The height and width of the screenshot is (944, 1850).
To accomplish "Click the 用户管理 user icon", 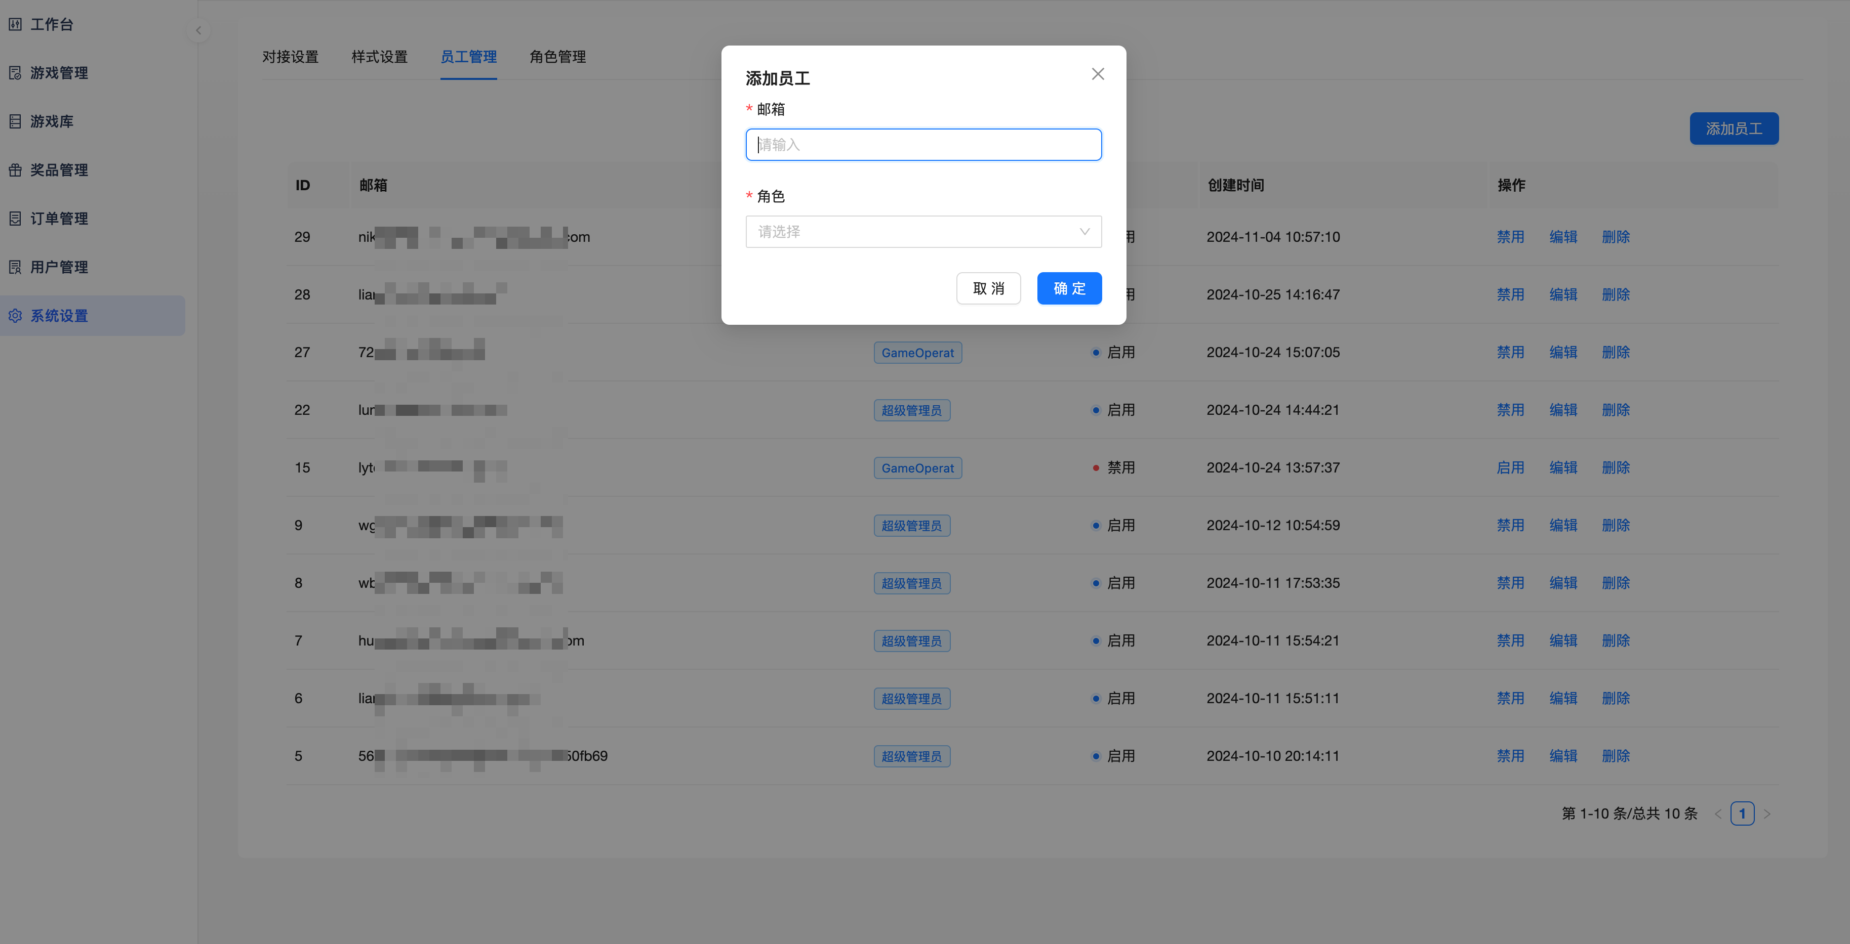I will click(15, 267).
